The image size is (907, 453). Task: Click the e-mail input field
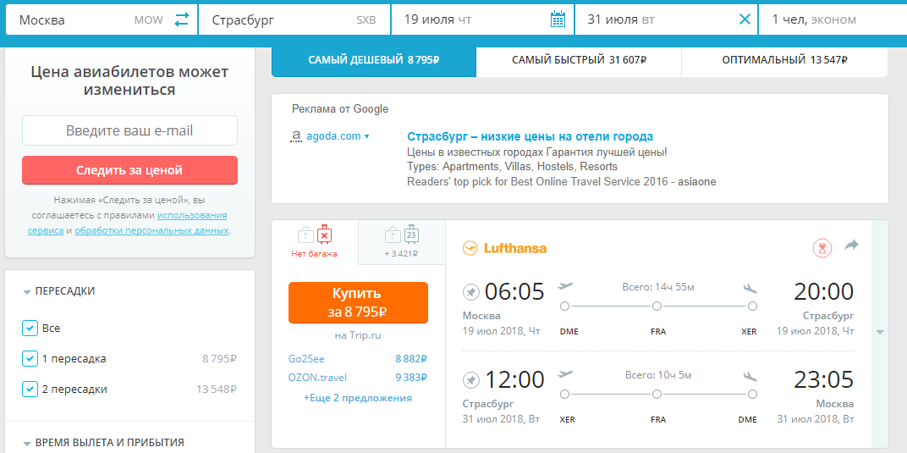pos(129,130)
